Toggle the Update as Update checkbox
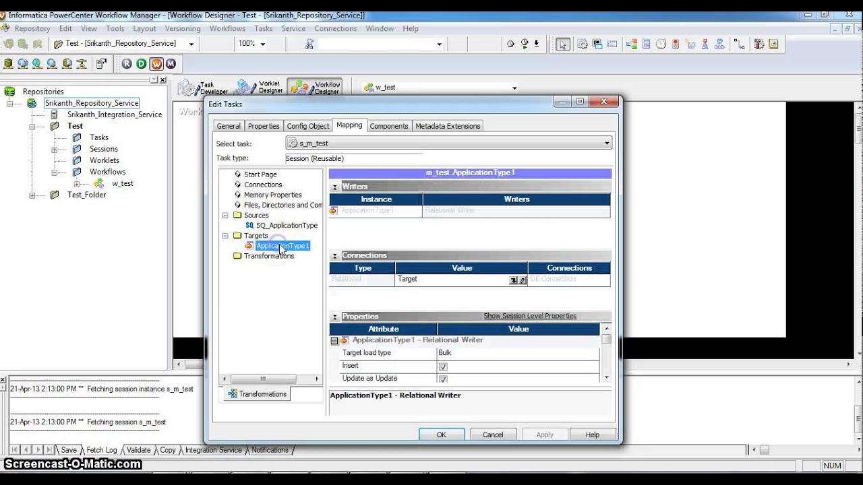The image size is (863, 485). (x=443, y=379)
